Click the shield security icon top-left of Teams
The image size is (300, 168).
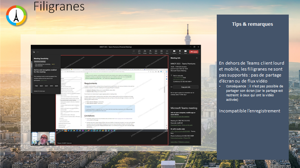[x=34, y=52]
